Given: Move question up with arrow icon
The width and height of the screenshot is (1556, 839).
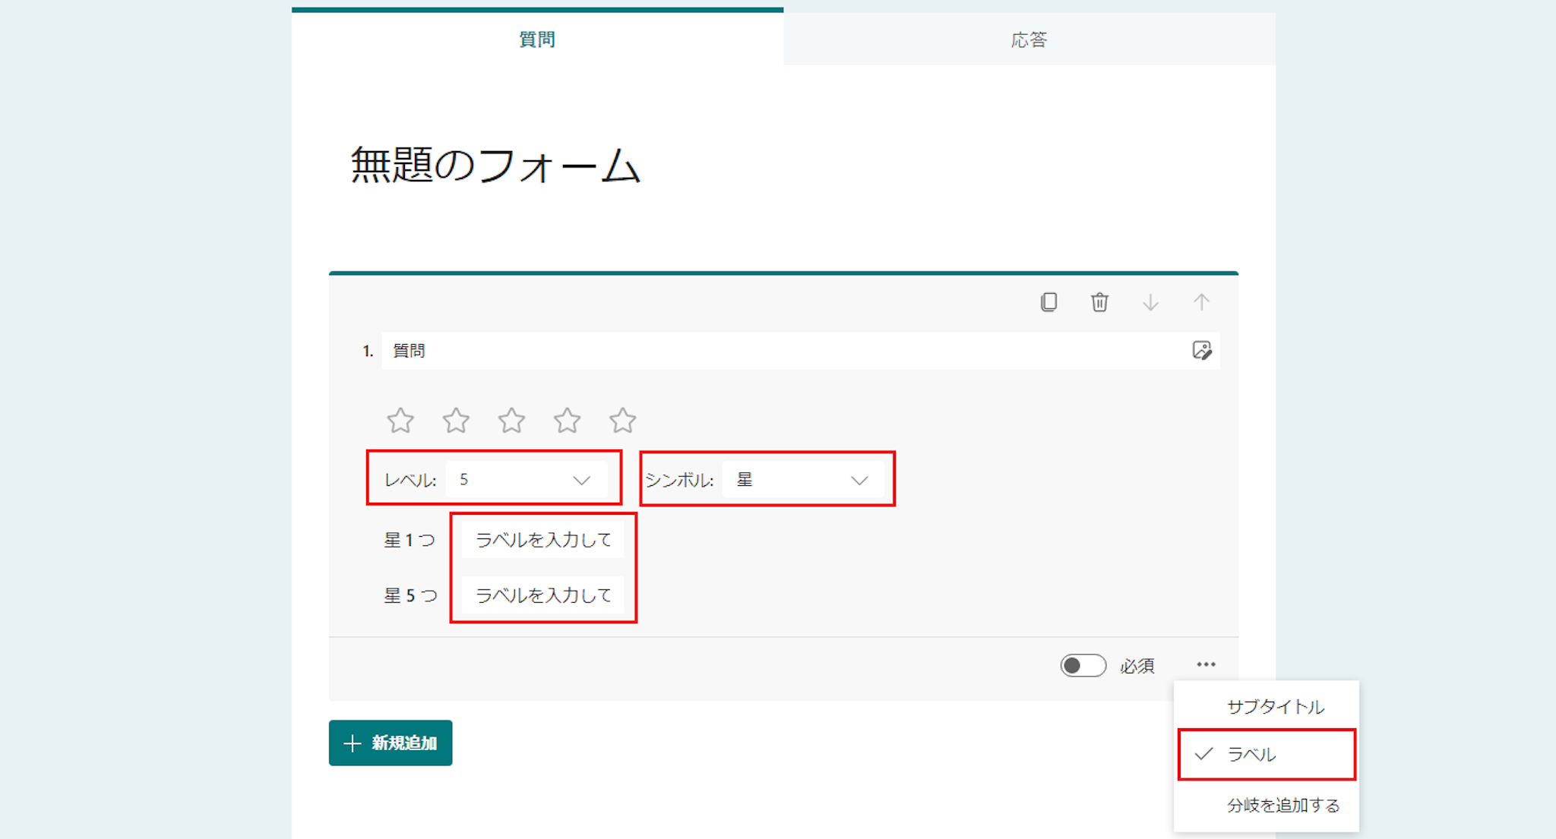Looking at the screenshot, I should tap(1201, 302).
